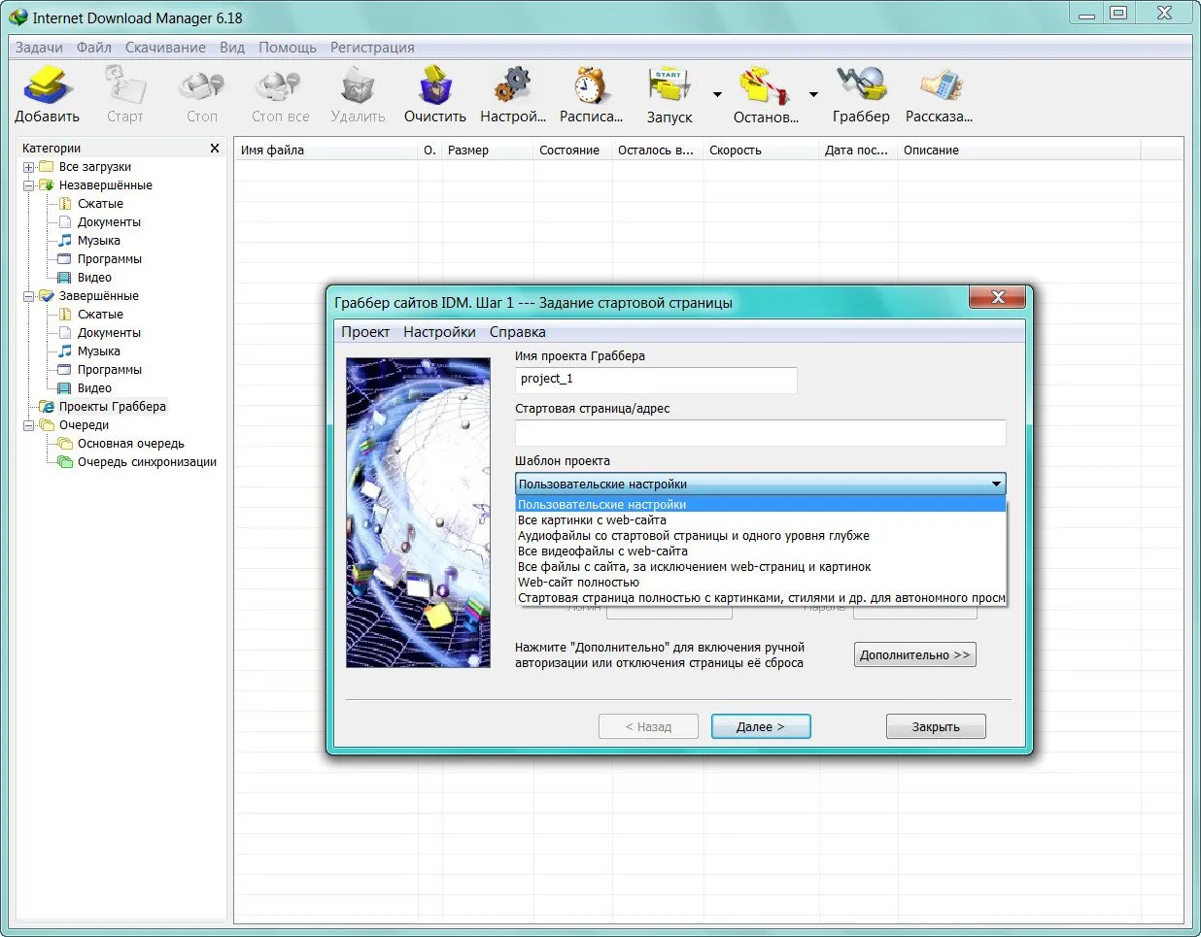Choose Все видеофайлы с web-сайта
The height and width of the screenshot is (937, 1201).
click(761, 552)
